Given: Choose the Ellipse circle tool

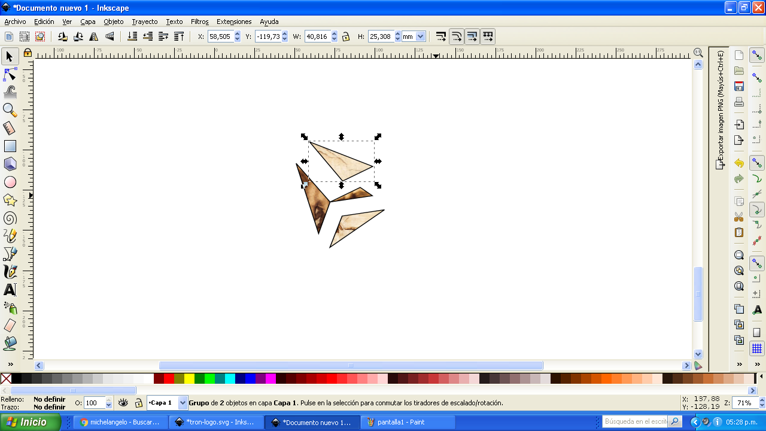Looking at the screenshot, I should click(x=10, y=182).
